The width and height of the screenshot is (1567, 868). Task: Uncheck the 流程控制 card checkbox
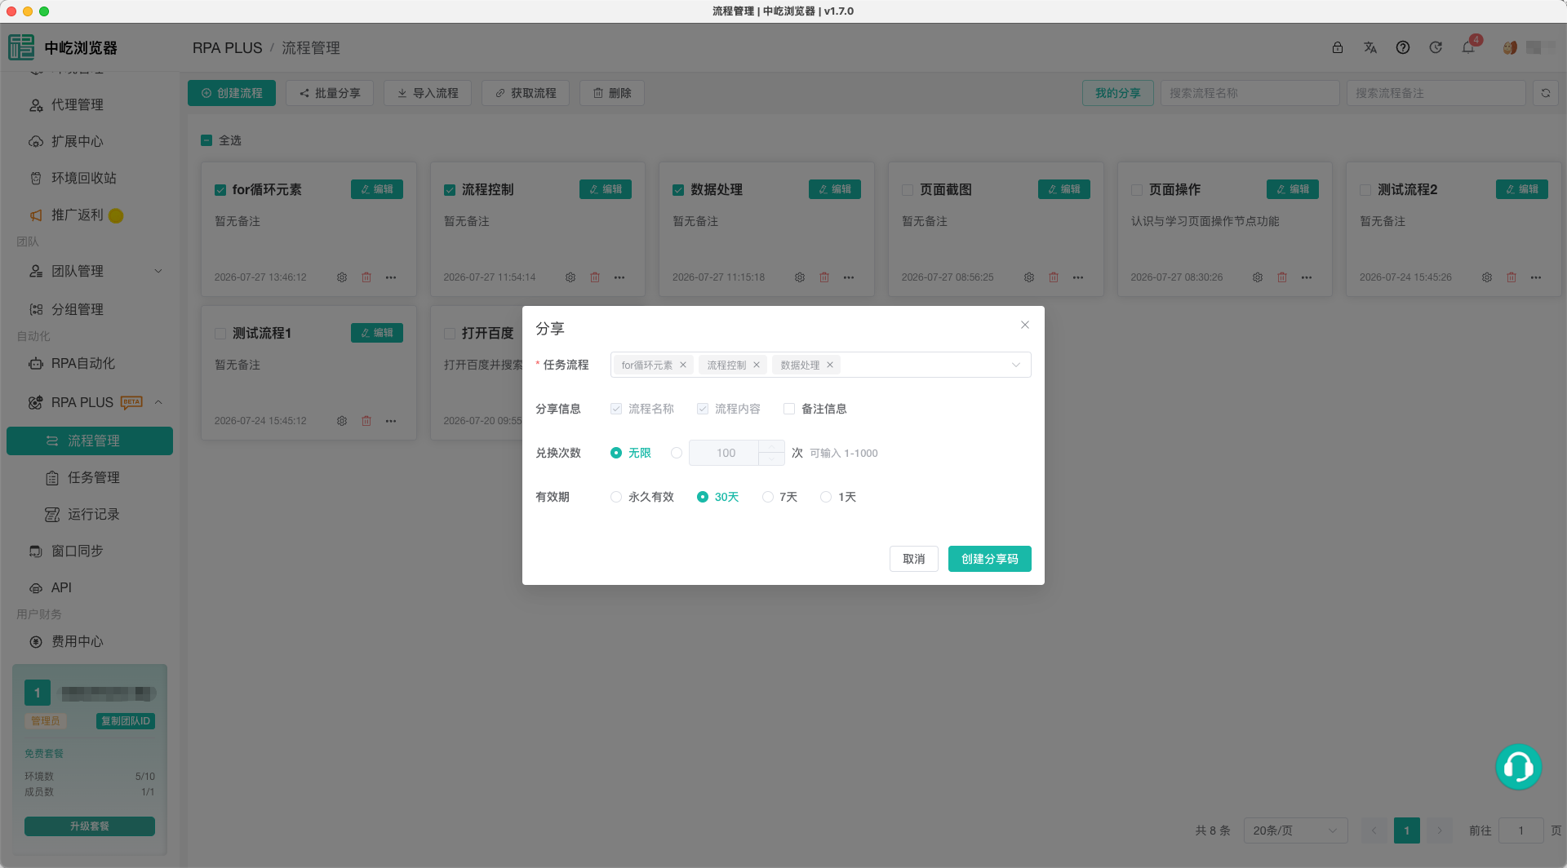click(x=450, y=190)
